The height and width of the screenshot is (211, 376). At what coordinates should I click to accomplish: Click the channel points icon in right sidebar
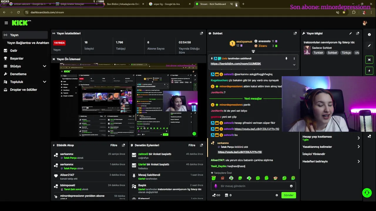(x=369, y=136)
